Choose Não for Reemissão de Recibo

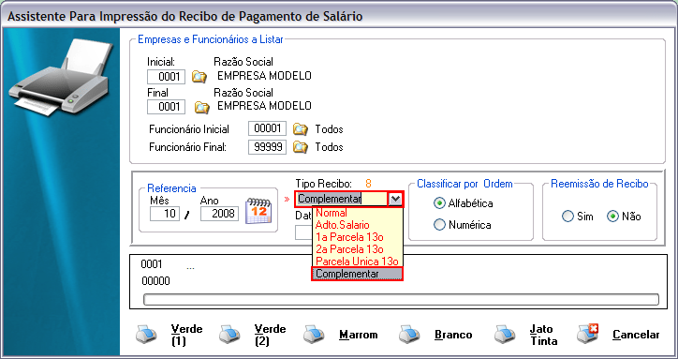(x=612, y=217)
